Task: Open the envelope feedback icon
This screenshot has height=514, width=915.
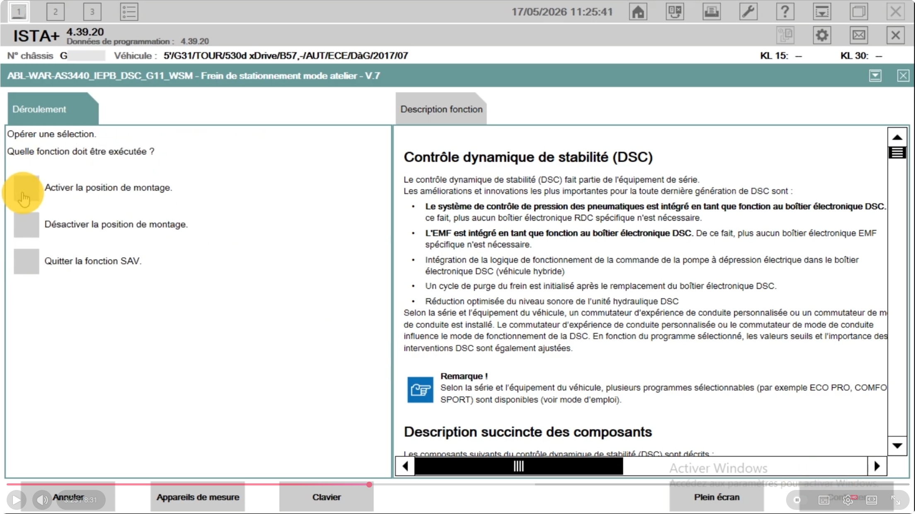Action: (859, 35)
